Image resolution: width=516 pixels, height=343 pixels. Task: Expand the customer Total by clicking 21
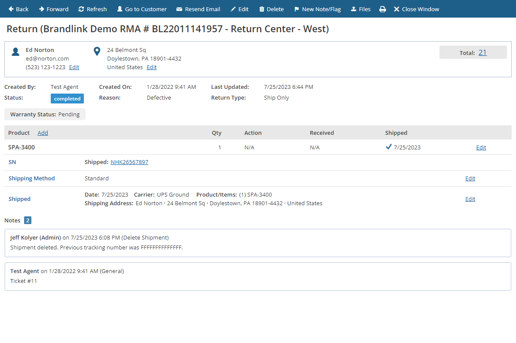click(482, 52)
